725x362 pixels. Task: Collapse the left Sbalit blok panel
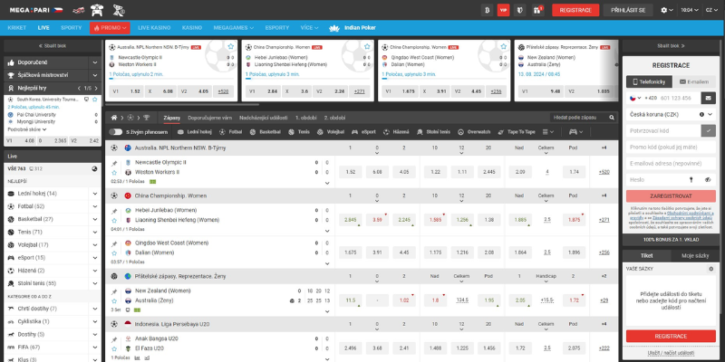pyautogui.click(x=53, y=46)
